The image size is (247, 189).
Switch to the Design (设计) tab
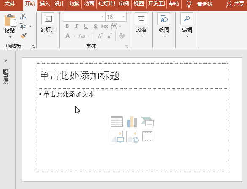coord(60,4)
